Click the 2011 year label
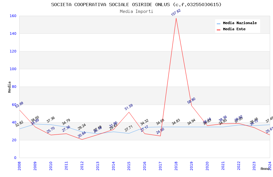This screenshot has height=177, width=273. point(66,166)
